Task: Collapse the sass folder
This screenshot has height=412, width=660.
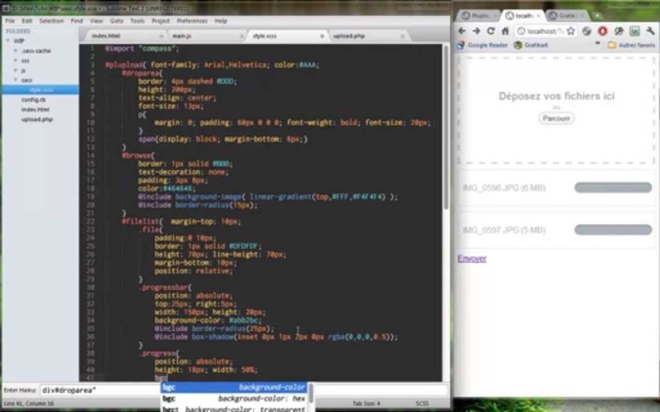Action: pyautogui.click(x=15, y=80)
